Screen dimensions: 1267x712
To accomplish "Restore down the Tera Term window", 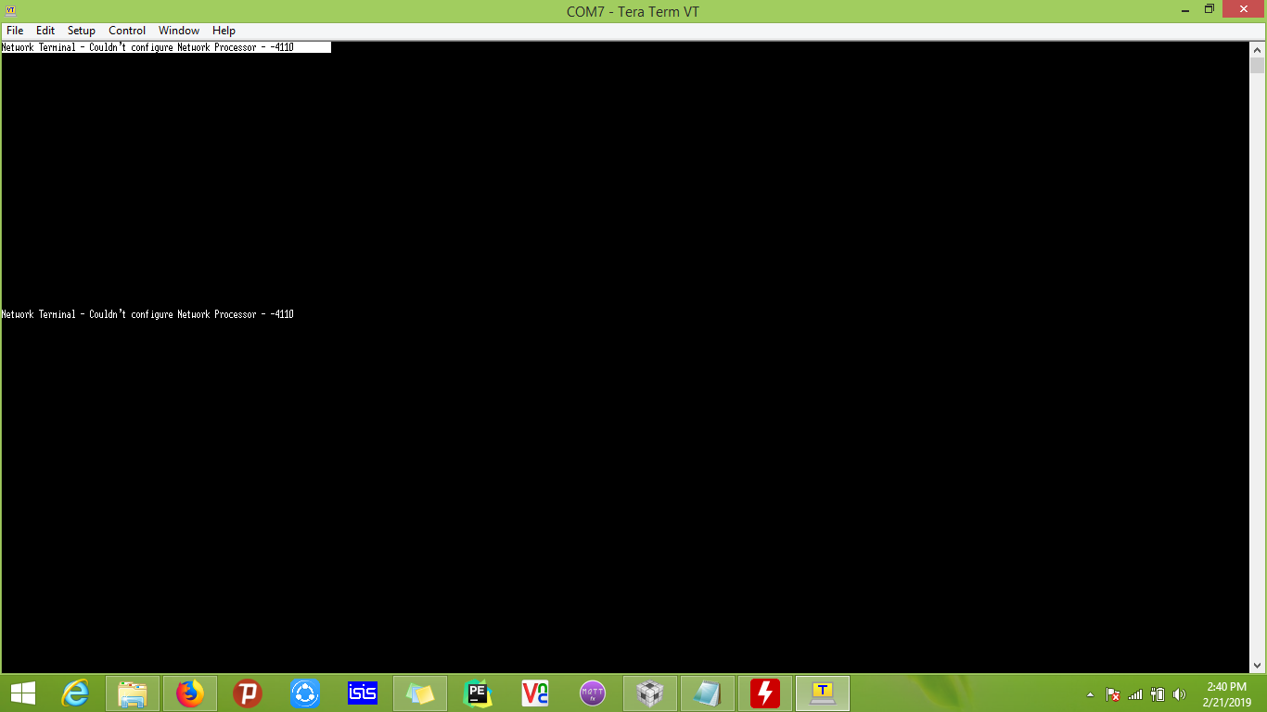I will point(1209,9).
